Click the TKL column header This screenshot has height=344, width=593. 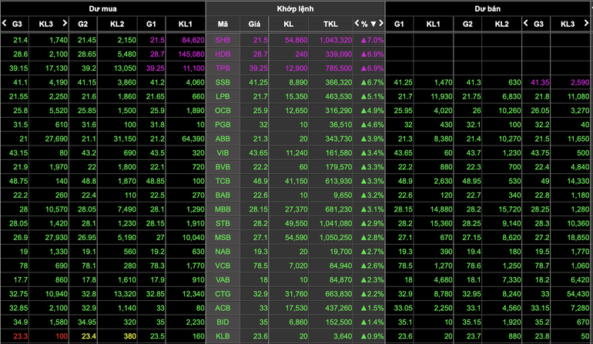tap(330, 24)
